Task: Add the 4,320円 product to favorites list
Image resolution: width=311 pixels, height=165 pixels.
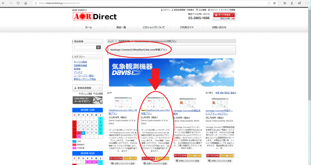Action: [x=187, y=161]
